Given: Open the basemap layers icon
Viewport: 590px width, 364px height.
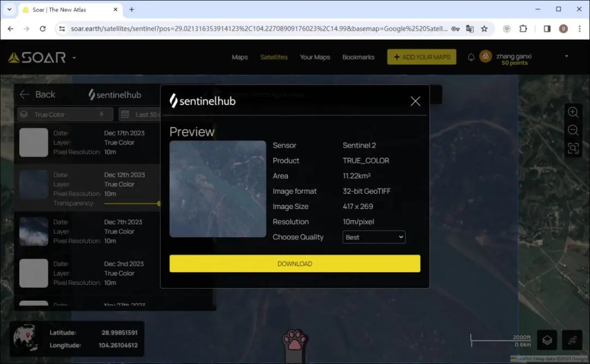Looking at the screenshot, I should [547, 340].
